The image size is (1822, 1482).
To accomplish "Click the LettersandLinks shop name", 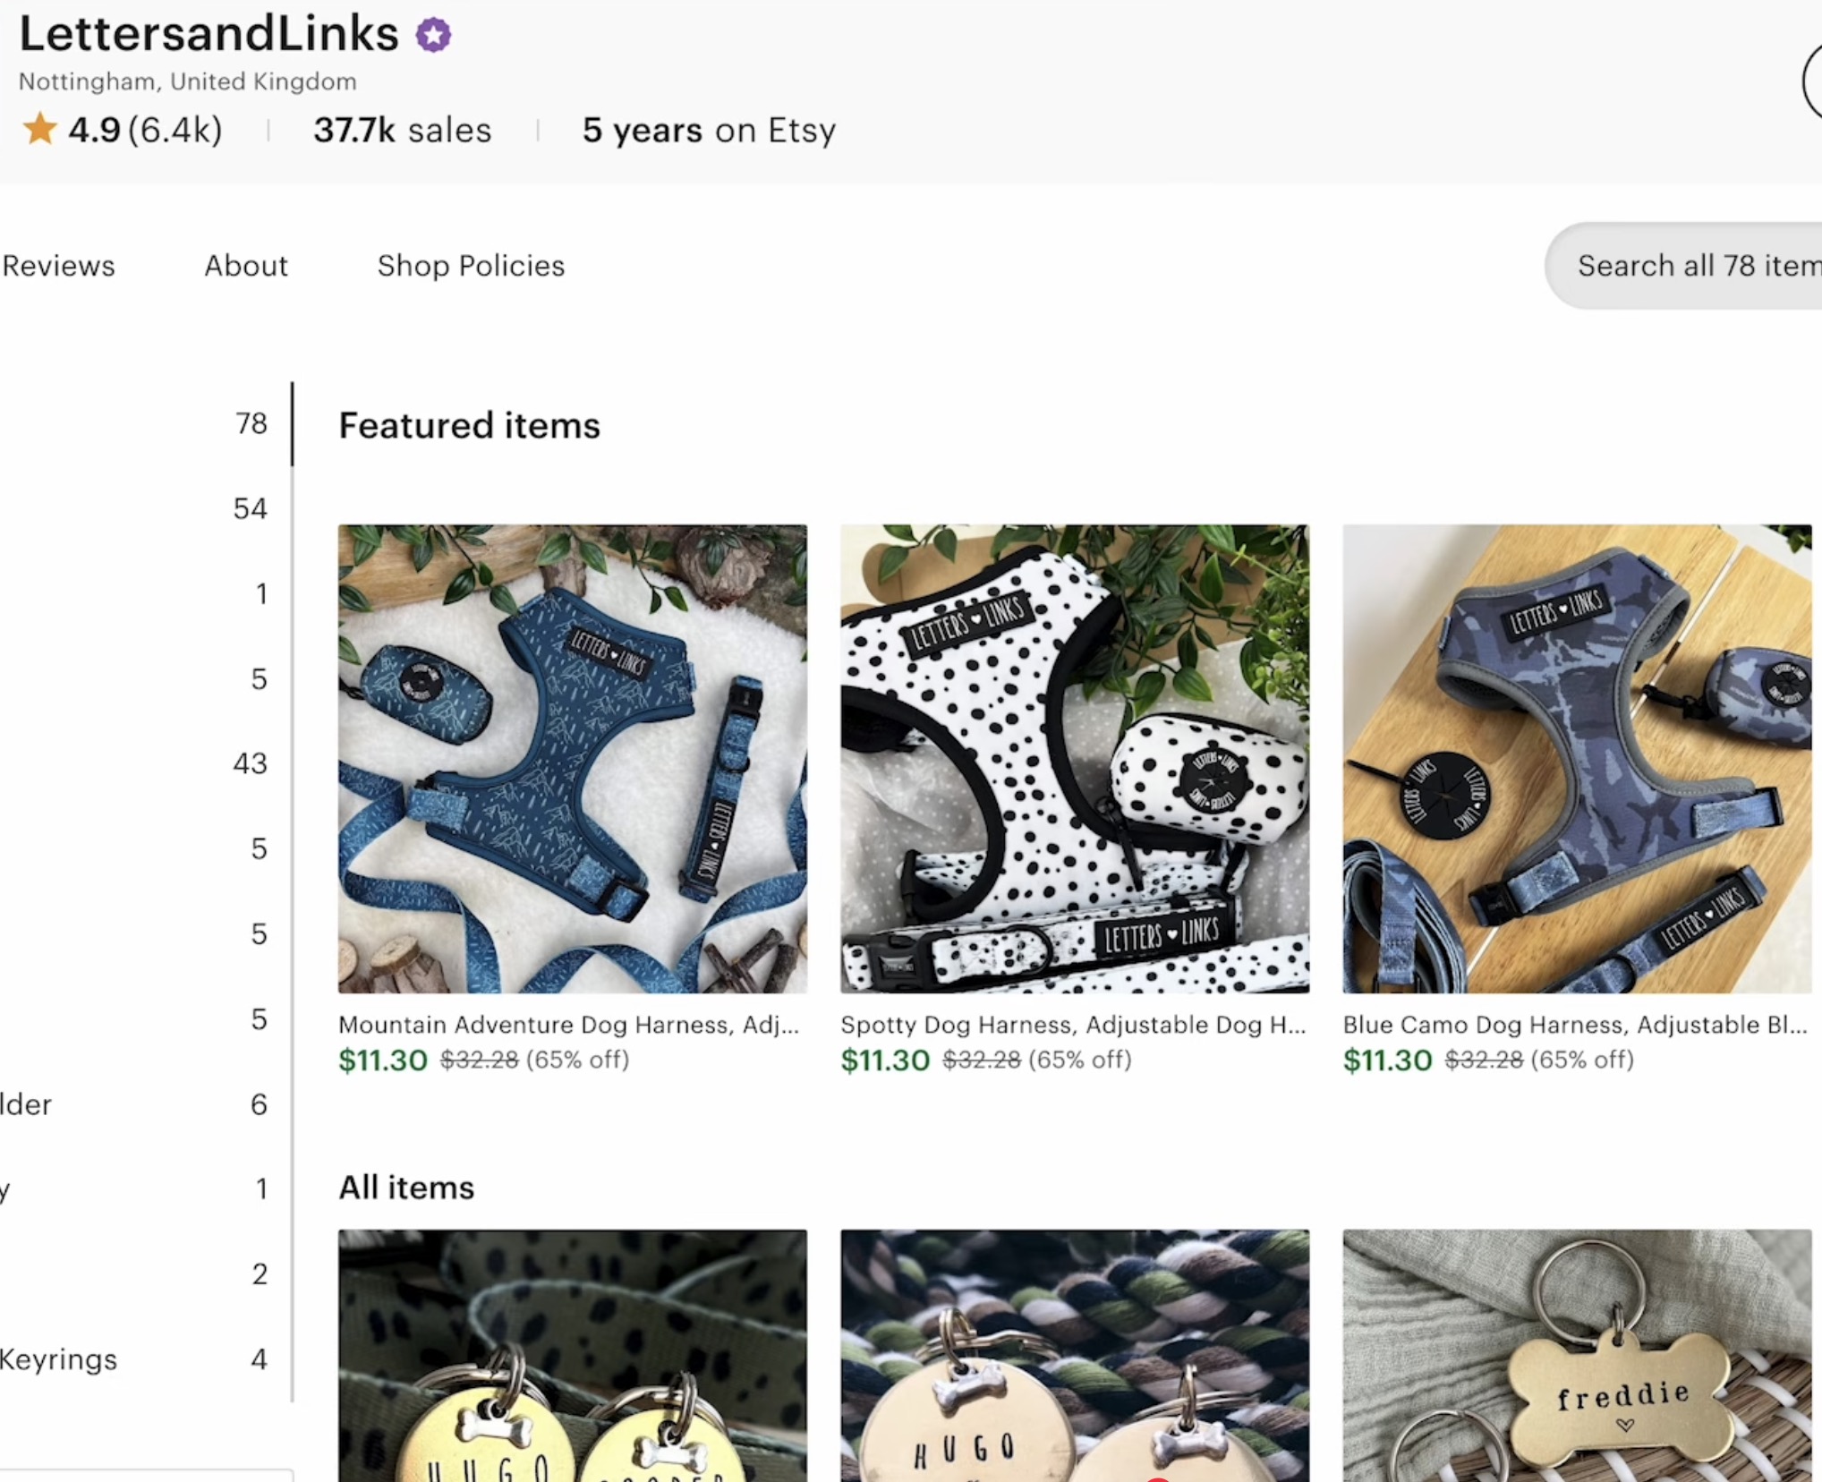I will [x=209, y=34].
